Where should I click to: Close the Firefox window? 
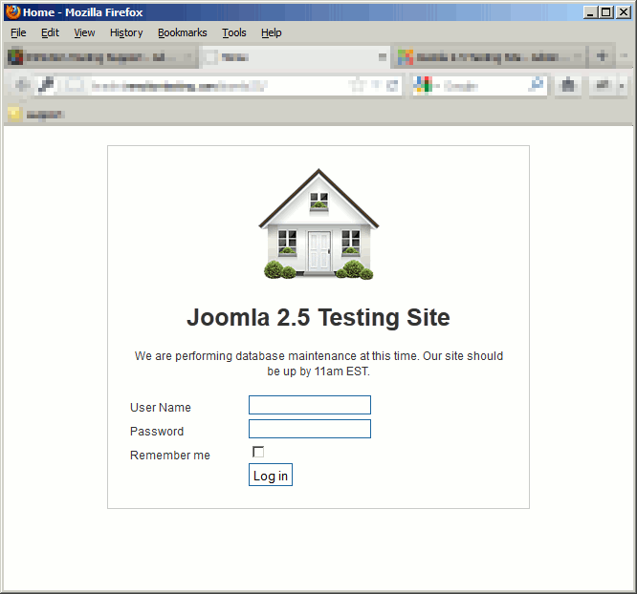624,12
